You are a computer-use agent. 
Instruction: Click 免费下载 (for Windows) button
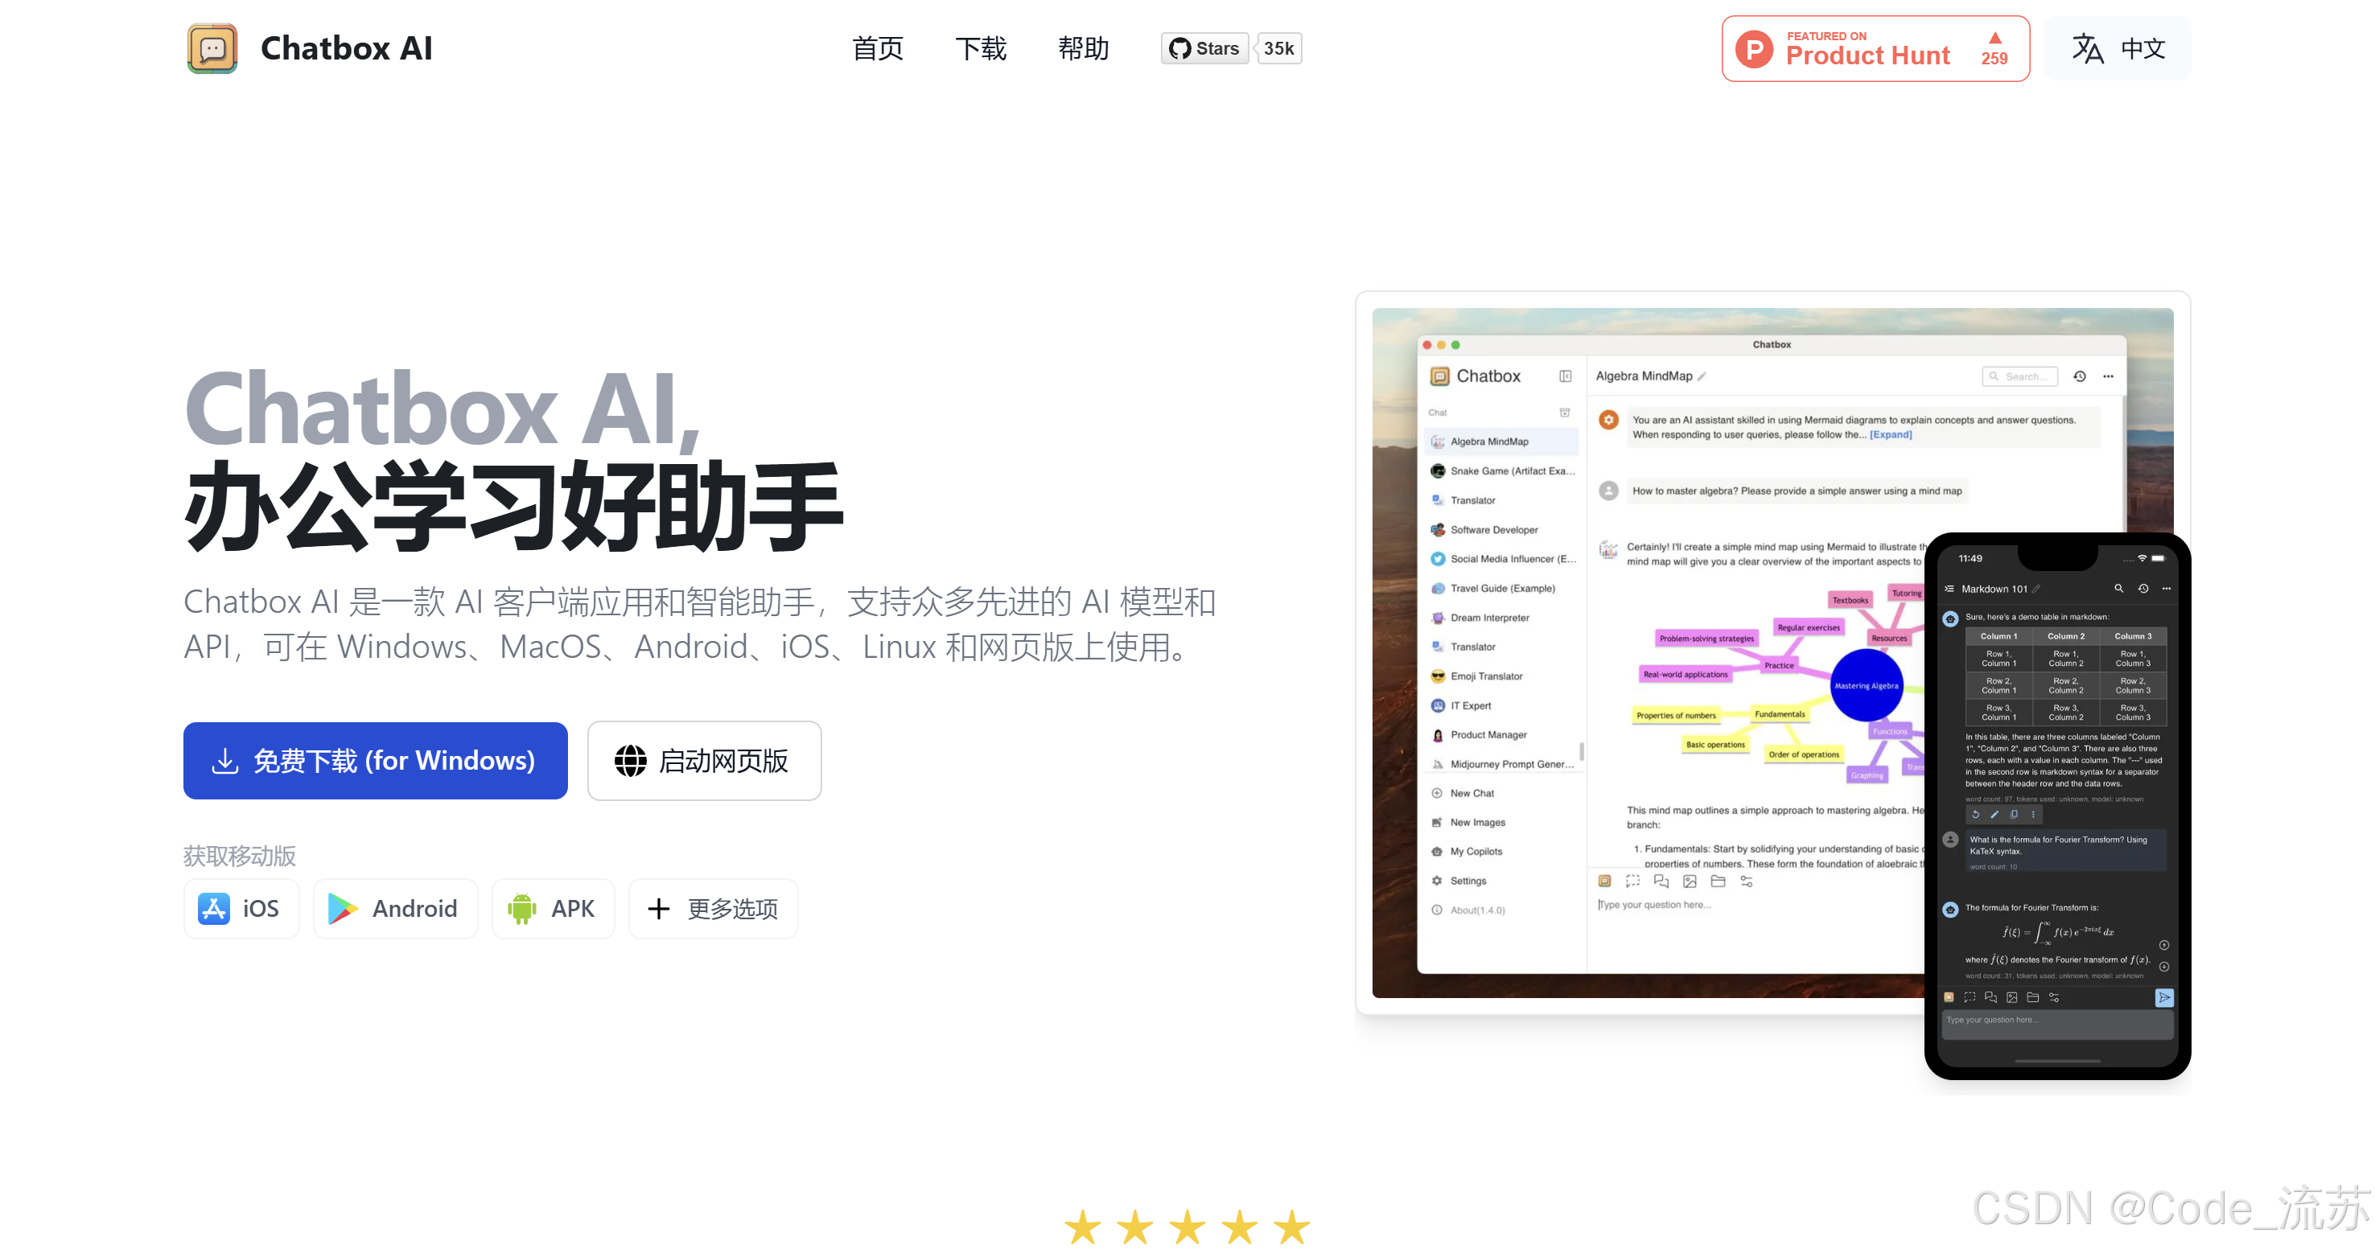click(x=375, y=759)
